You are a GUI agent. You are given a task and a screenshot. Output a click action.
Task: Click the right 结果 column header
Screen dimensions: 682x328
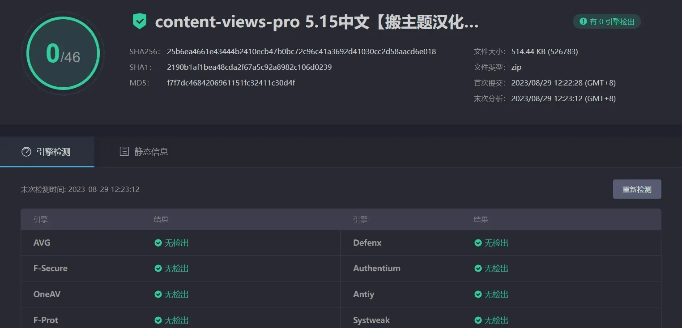pos(481,220)
